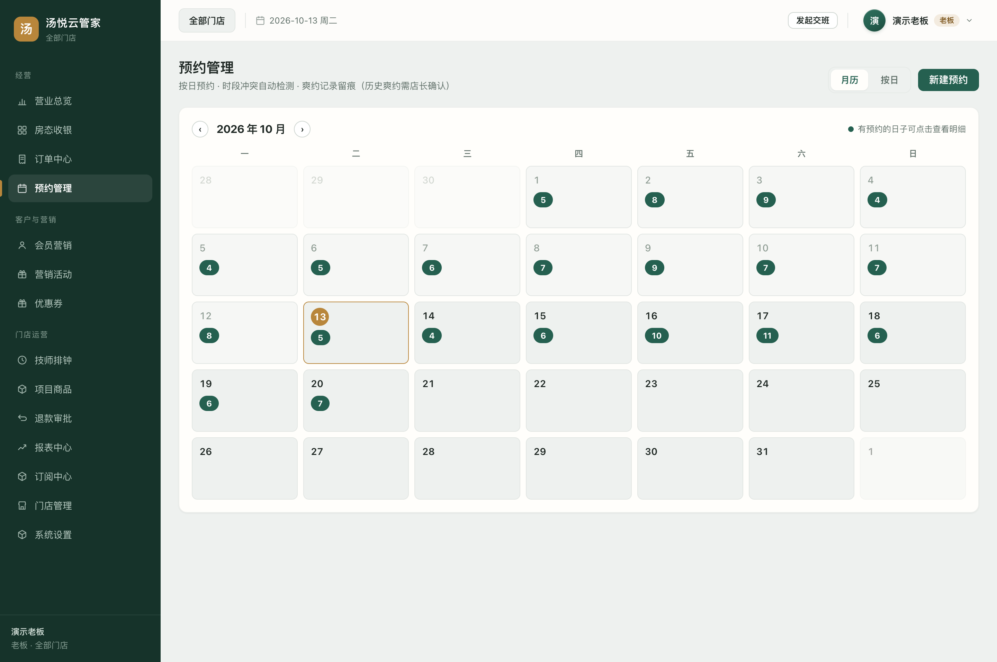
Task: Click the 汤 logo icon
Action: click(26, 29)
